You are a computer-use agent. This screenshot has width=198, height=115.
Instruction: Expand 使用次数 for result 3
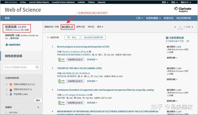click(x=172, y=101)
